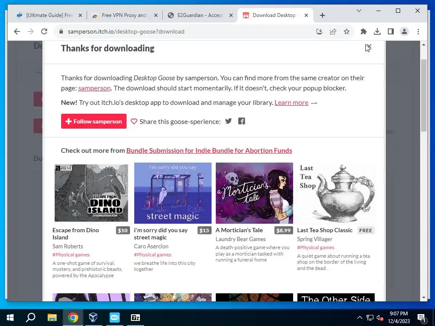Close the Thanks for downloading dialog

(369, 47)
